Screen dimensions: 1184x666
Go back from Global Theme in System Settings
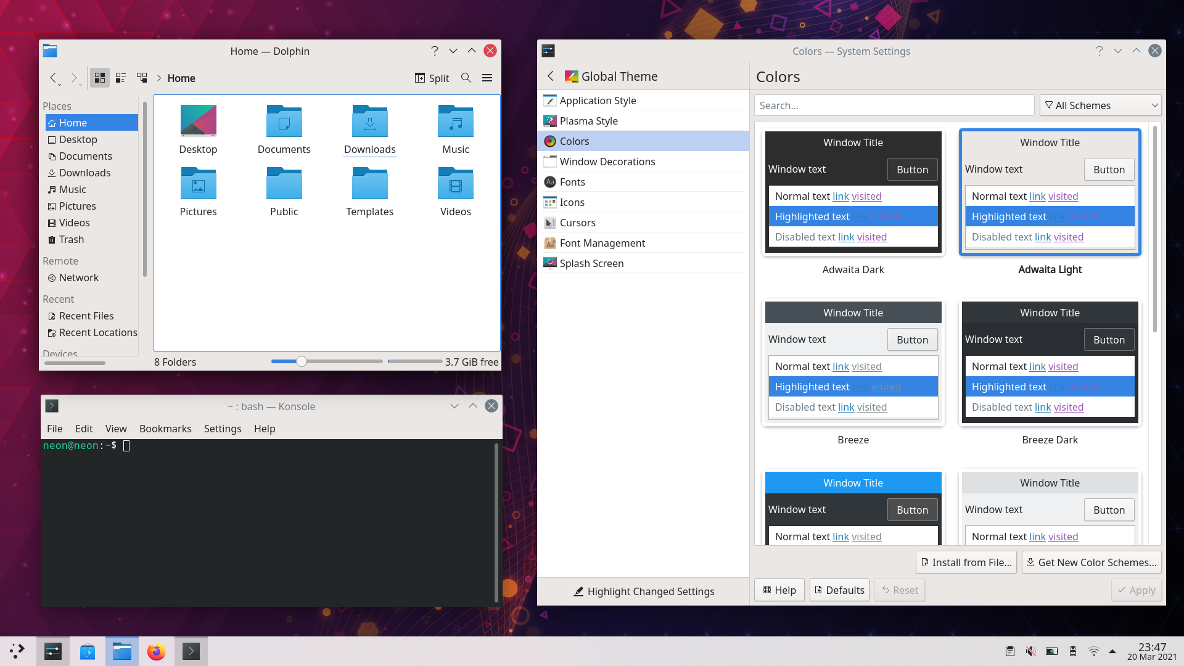click(x=550, y=76)
